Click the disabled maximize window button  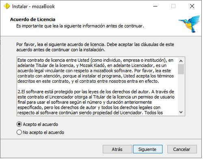tap(173, 6)
